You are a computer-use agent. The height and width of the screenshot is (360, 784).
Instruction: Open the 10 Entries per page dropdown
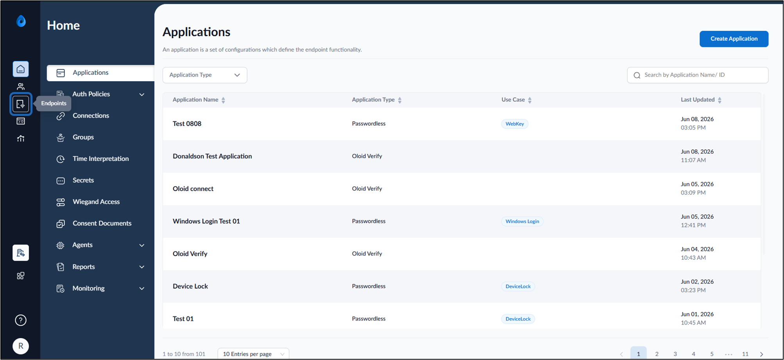253,354
